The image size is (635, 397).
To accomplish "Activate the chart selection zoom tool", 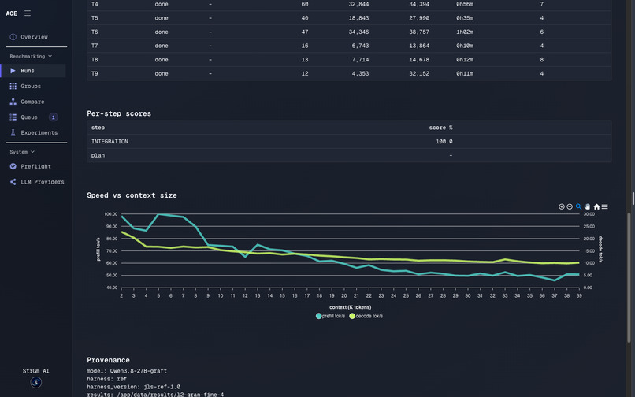I will (578, 206).
